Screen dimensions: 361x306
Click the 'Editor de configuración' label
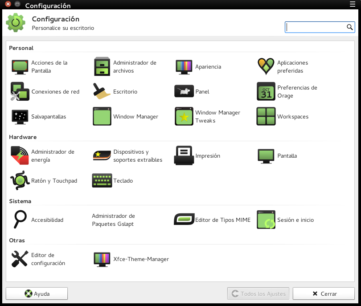pos(48,259)
